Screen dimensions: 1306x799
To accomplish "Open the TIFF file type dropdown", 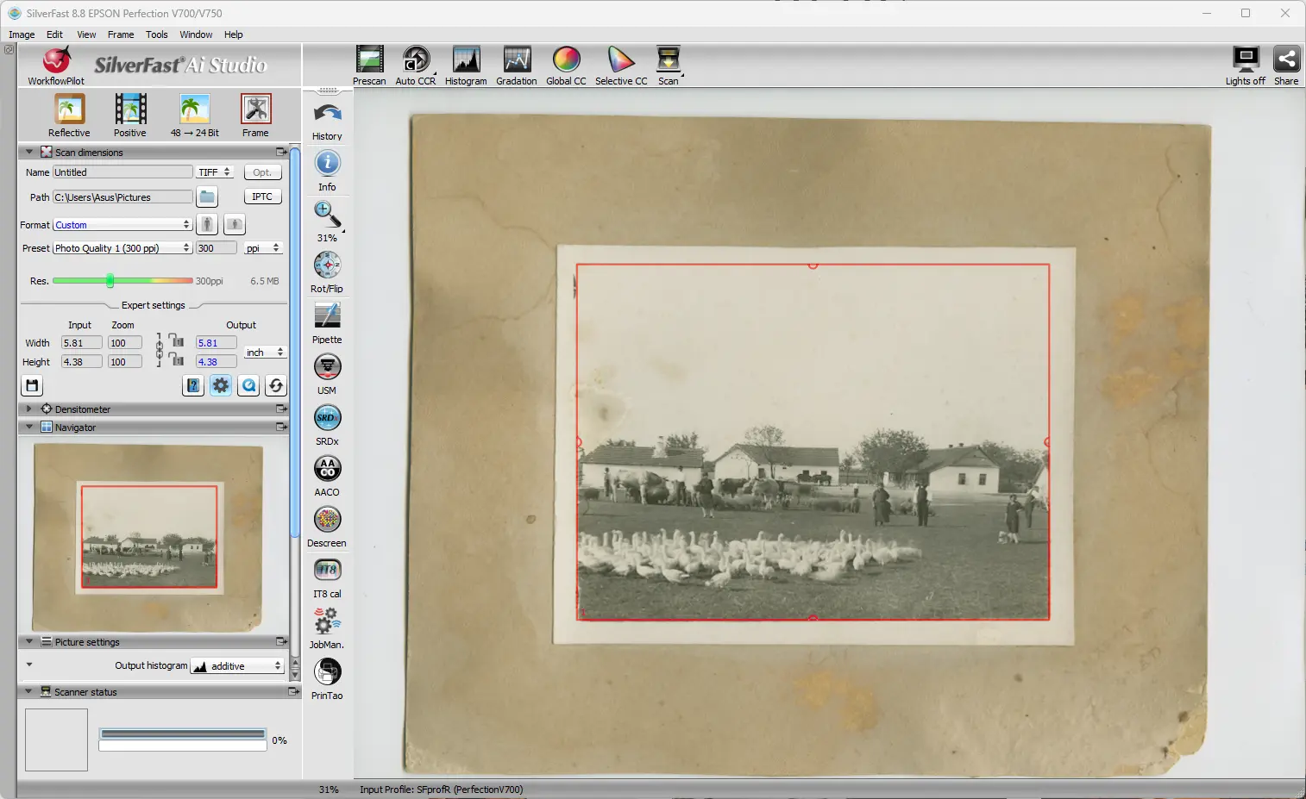I will click(215, 172).
